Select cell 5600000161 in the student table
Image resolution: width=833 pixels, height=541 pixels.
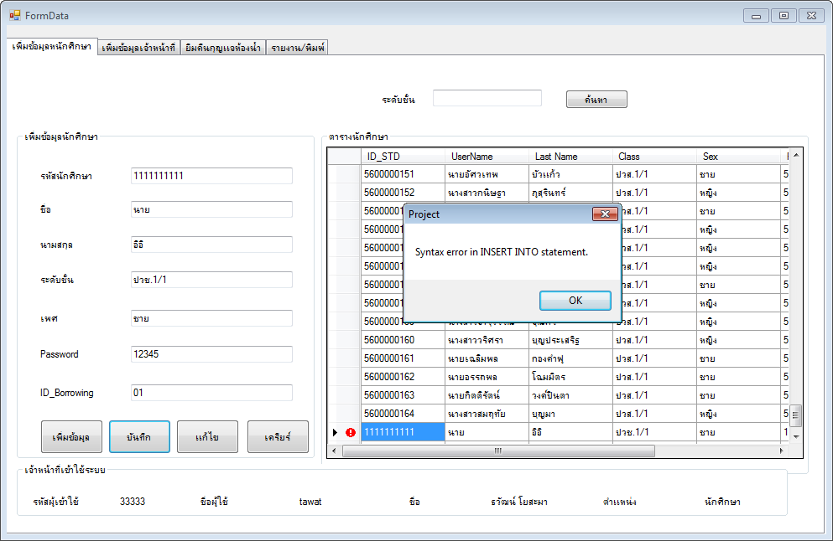tap(403, 358)
